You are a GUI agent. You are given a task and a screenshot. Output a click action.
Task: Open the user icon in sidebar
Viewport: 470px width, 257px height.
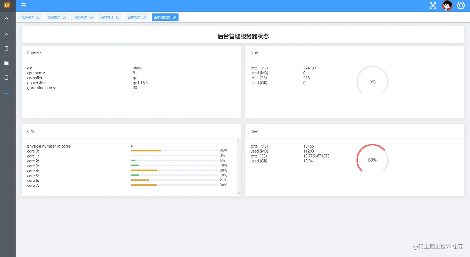click(x=7, y=34)
